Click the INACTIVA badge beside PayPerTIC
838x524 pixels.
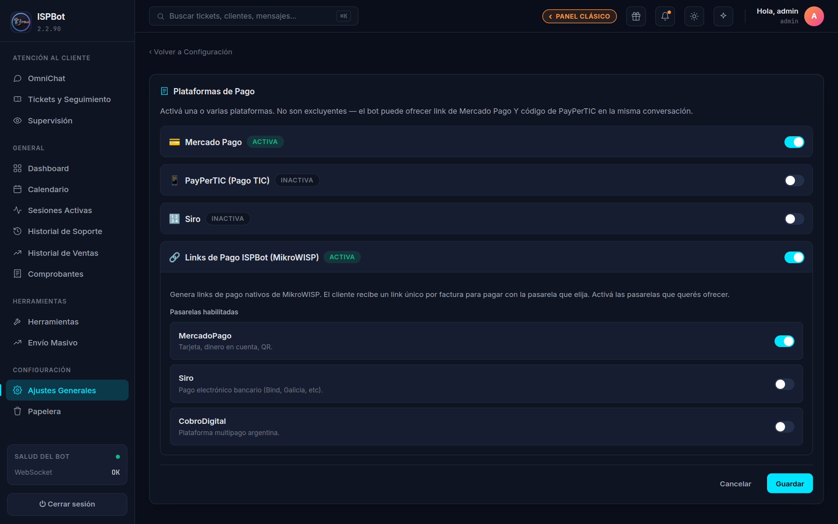click(297, 180)
